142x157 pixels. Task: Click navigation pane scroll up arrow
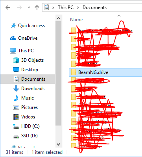[59, 18]
